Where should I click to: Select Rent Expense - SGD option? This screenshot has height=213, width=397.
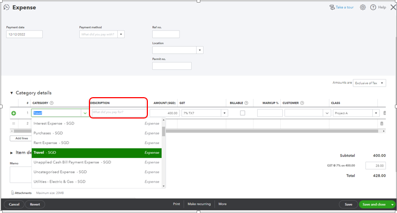pos(96,143)
